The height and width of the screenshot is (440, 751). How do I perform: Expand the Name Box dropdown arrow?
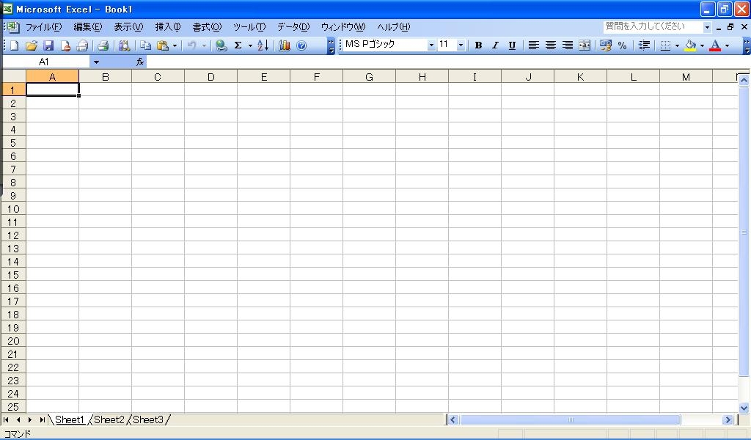96,62
